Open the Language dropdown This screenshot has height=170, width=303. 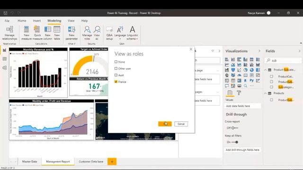click(x=120, y=33)
